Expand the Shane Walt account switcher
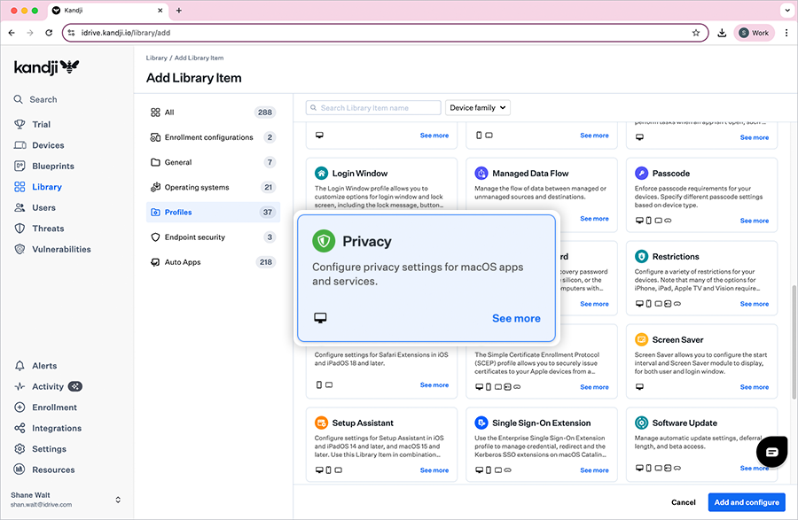This screenshot has width=798, height=520. point(118,500)
